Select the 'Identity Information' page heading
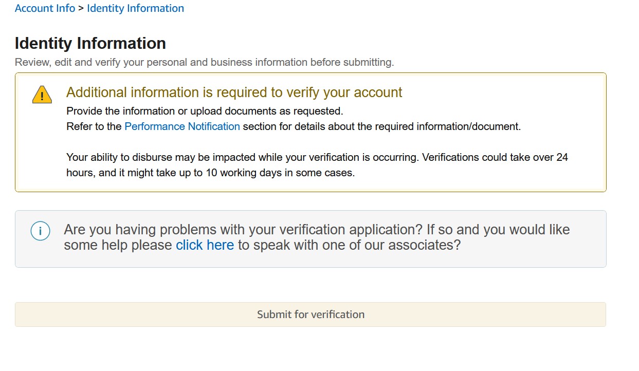The width and height of the screenshot is (639, 371). 90,43
